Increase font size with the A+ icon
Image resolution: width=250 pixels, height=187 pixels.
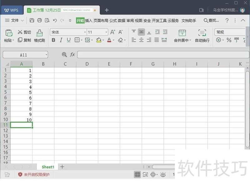[x=112, y=32]
